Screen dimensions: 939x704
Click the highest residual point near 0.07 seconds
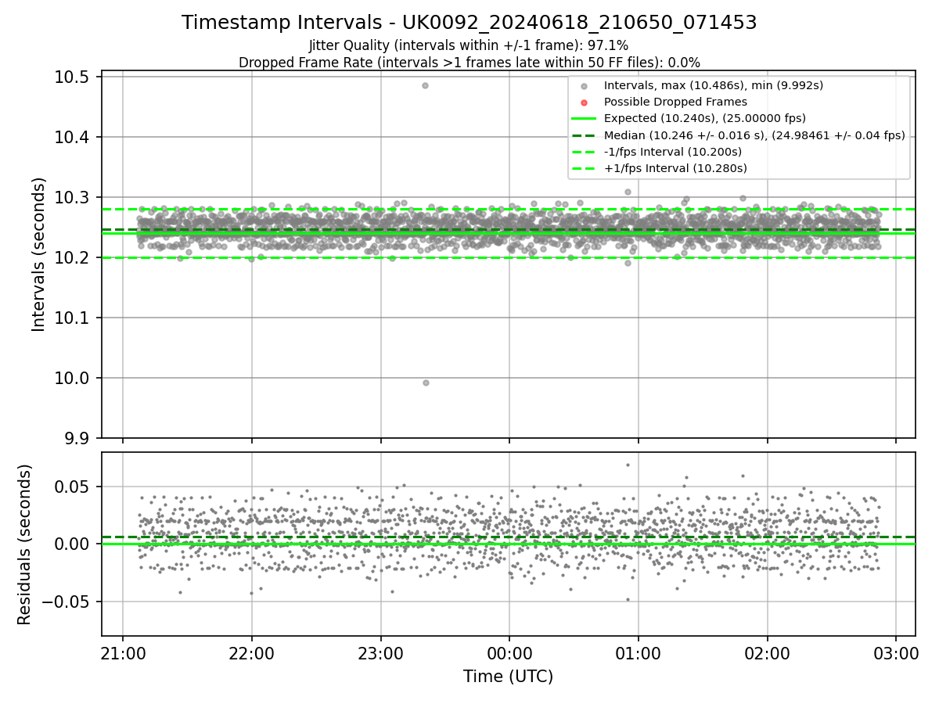click(628, 465)
